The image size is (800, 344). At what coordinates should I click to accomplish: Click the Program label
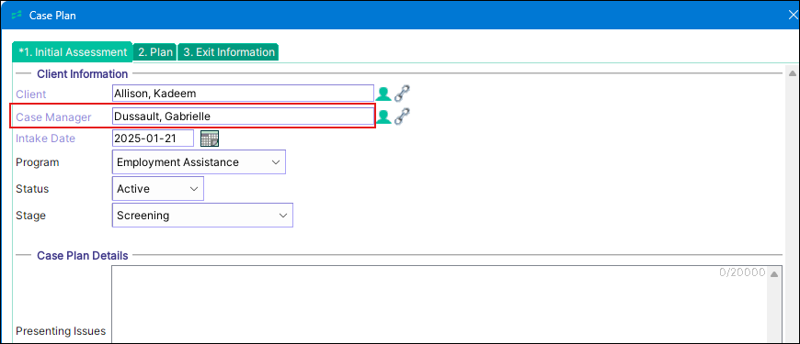point(38,162)
